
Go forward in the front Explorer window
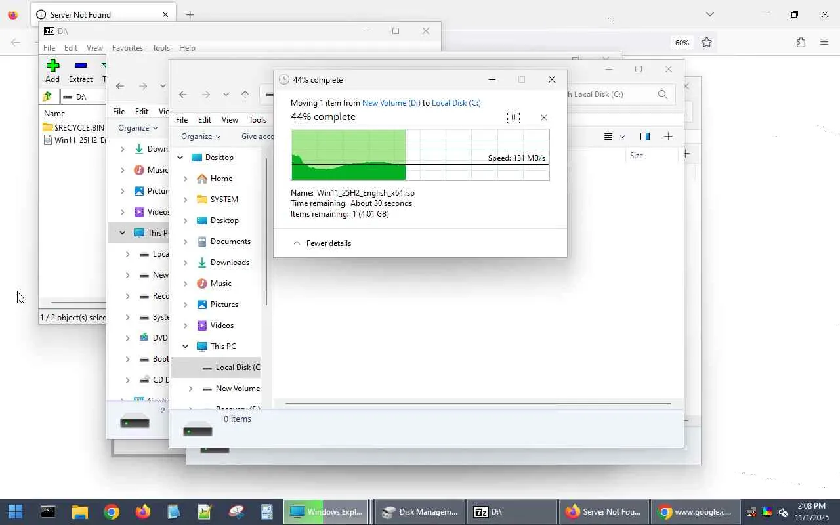tap(206, 94)
